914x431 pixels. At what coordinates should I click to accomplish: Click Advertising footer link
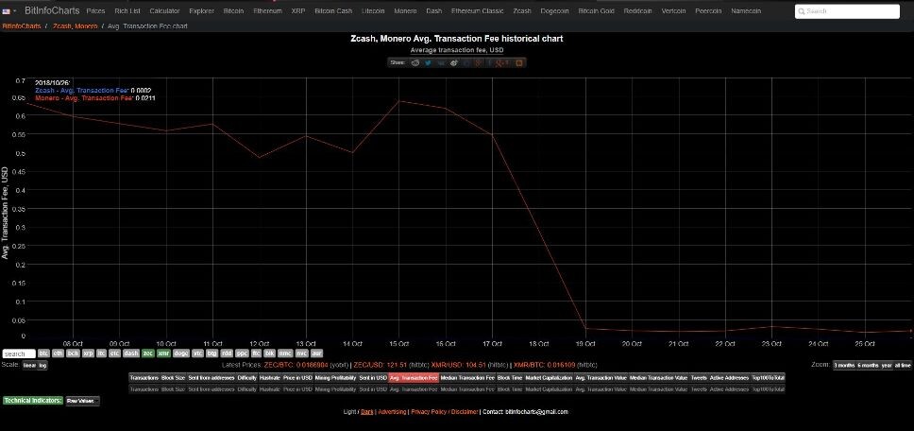(392, 412)
